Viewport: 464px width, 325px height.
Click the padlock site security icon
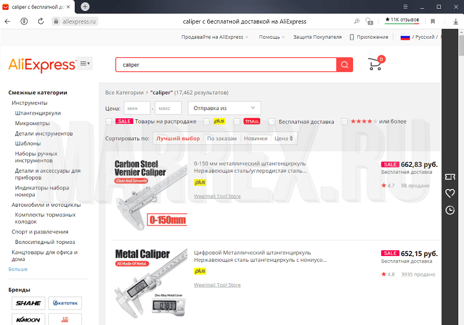56,21
